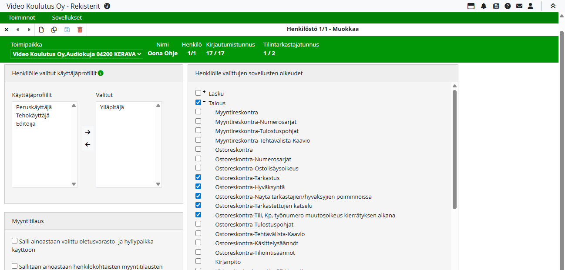
Task: Expand the Lasku tree node
Action: (x=204, y=92)
